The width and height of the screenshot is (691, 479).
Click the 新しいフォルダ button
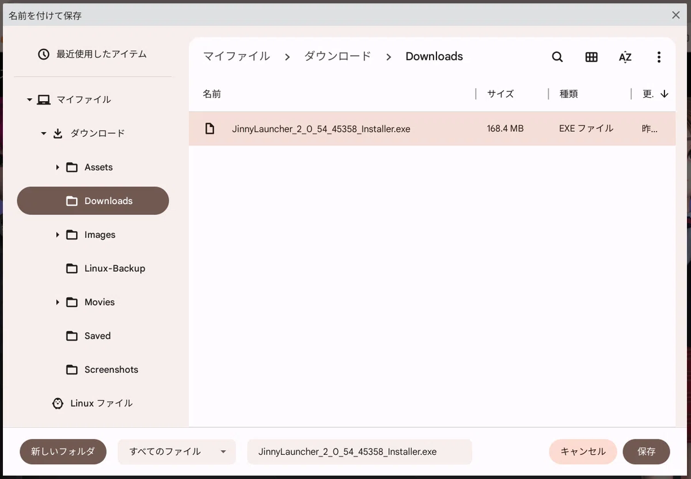click(63, 452)
